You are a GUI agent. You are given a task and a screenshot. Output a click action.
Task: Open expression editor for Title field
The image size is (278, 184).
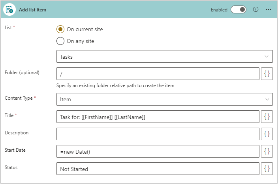point(267,117)
